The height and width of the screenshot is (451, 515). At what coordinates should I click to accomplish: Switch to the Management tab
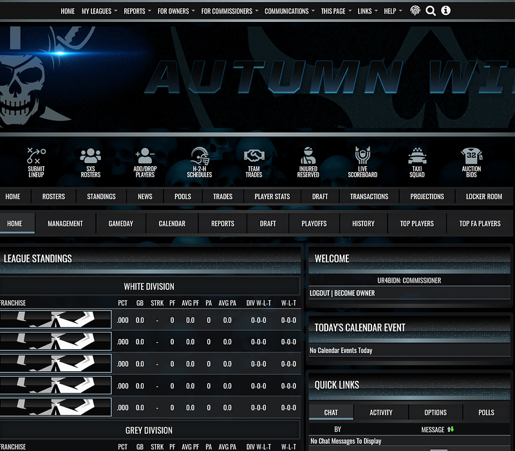[x=65, y=223]
